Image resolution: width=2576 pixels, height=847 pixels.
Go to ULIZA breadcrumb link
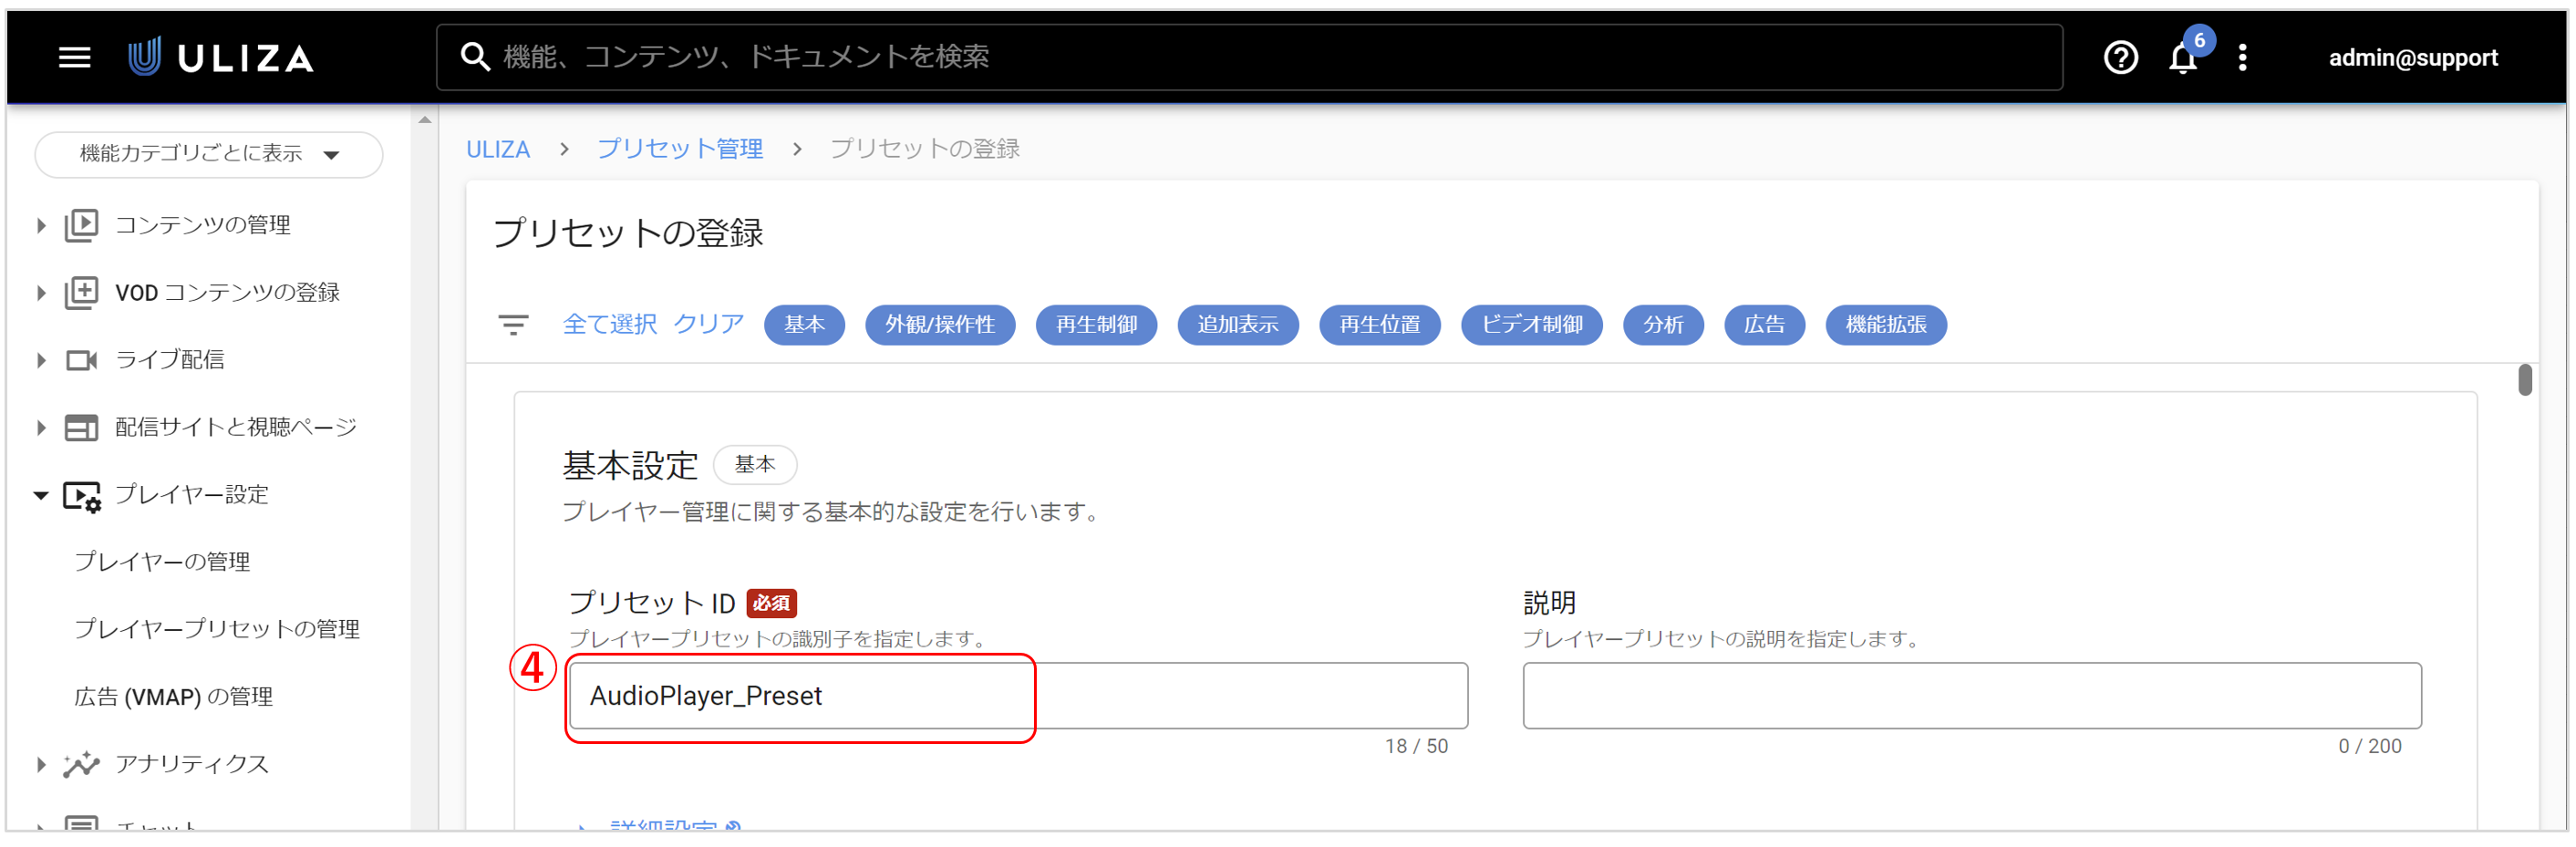pos(498,149)
